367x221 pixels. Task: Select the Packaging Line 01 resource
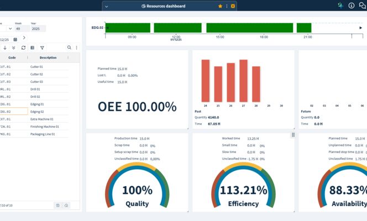click(x=39, y=134)
